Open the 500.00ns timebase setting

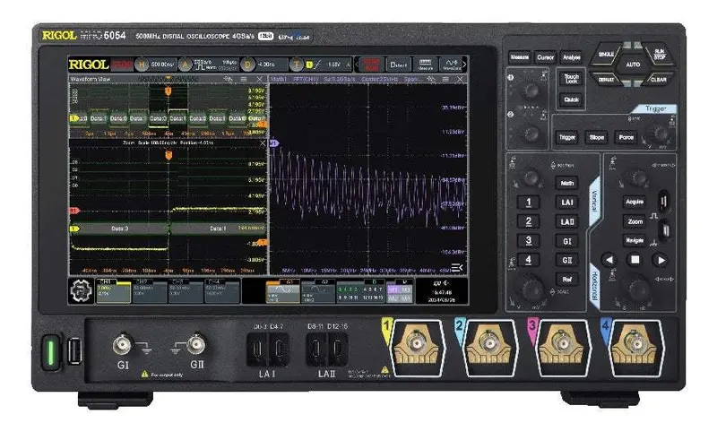pos(163,65)
